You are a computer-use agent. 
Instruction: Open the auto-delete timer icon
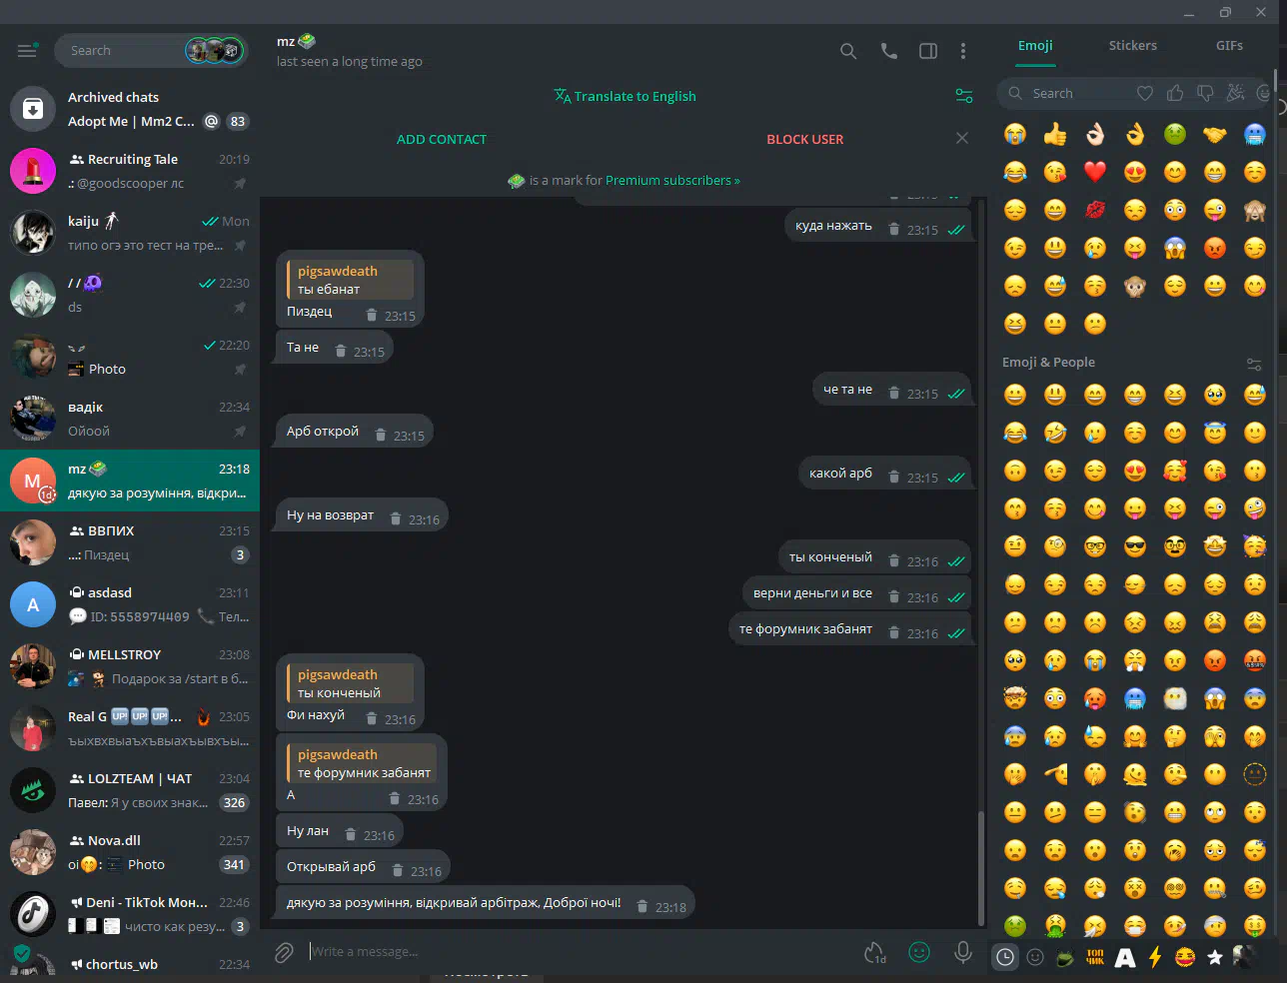[x=875, y=953]
